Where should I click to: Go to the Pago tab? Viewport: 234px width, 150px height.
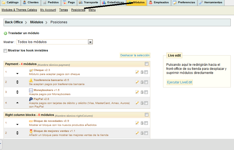(x=69, y=2)
